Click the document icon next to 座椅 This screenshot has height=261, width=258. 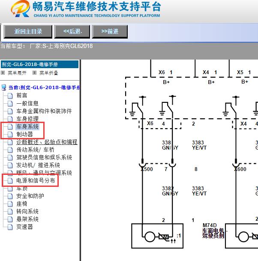10,204
